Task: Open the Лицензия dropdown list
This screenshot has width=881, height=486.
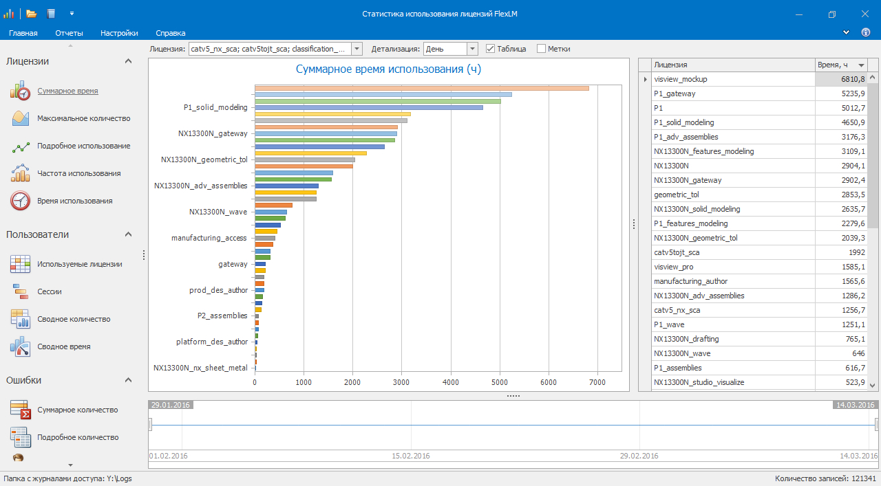Action: (357, 49)
